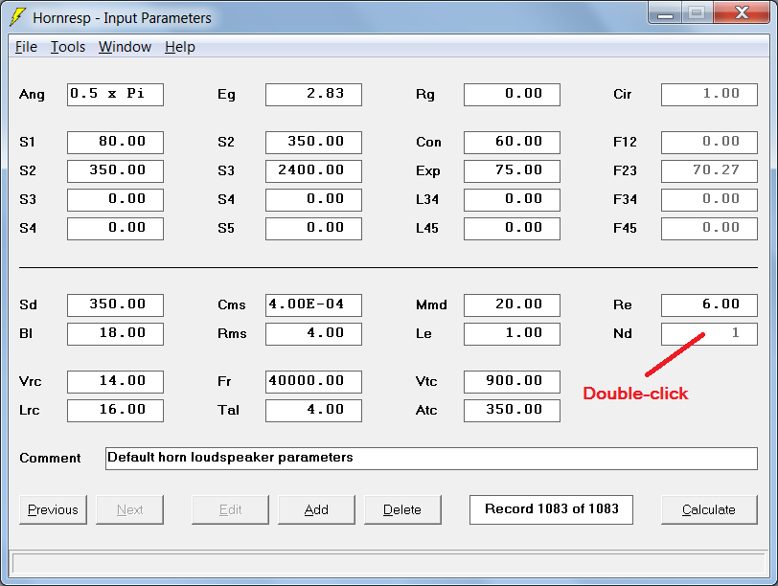Click the Cms field showing 4.00E-04
This screenshot has height=586, width=778.
(x=313, y=304)
